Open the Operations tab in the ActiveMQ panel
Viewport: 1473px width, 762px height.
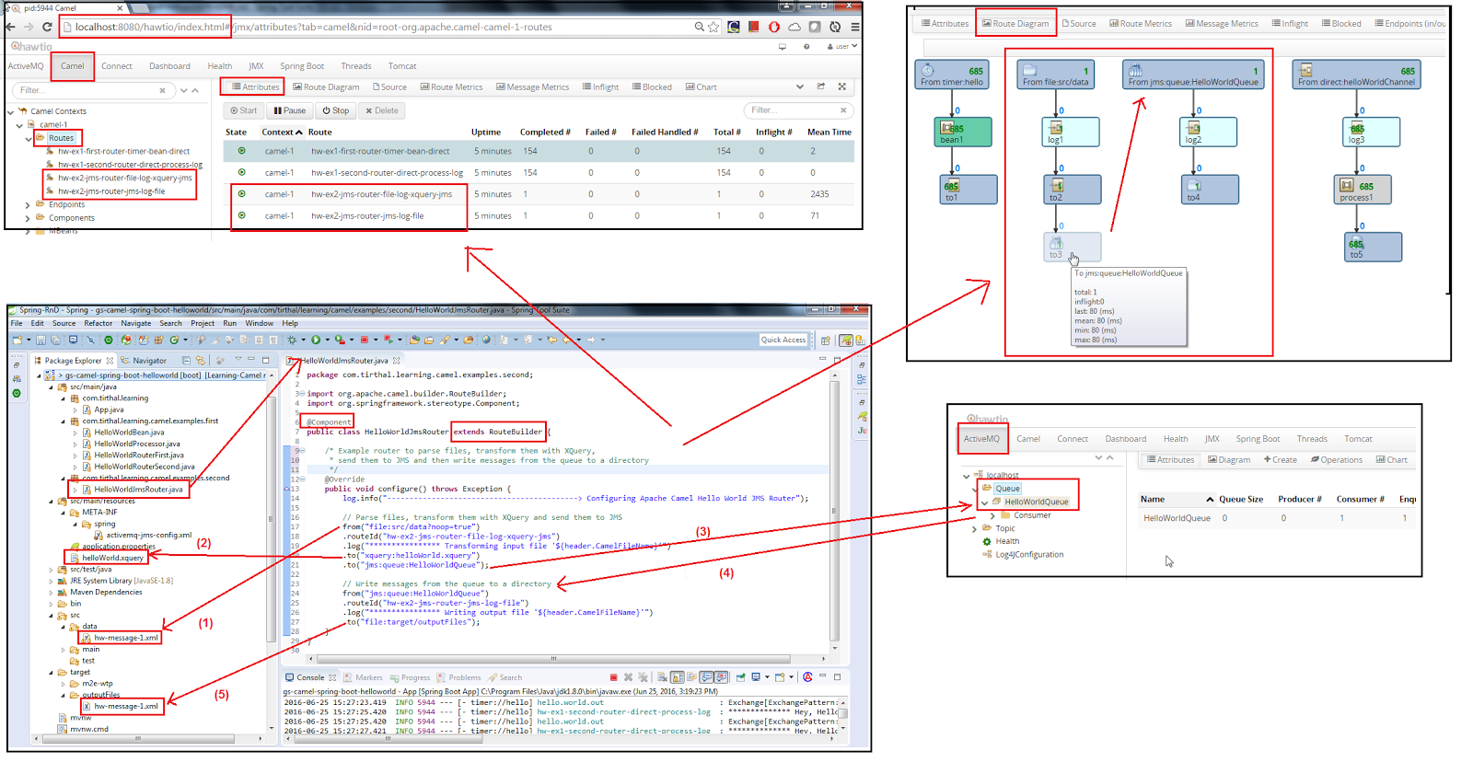coord(1336,460)
